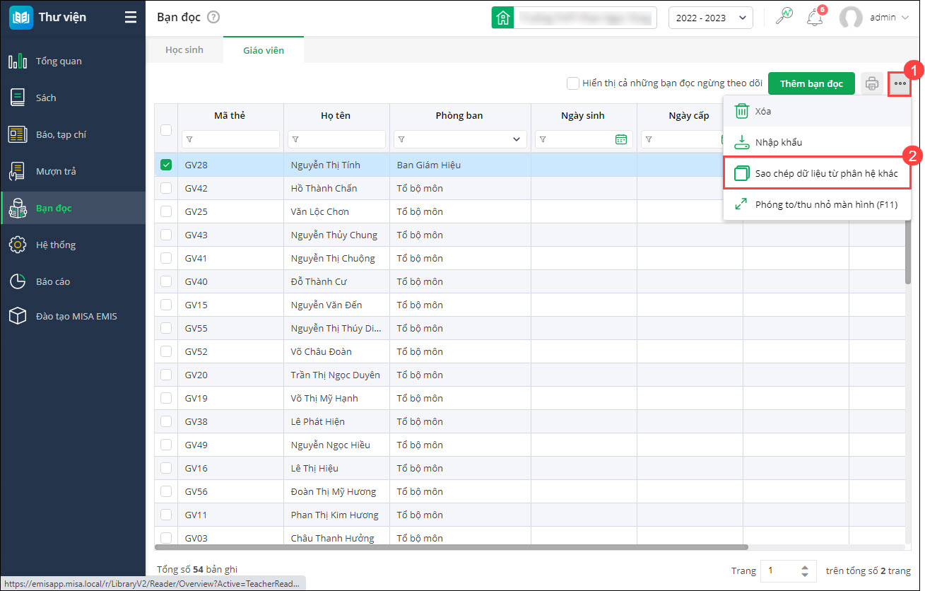Image resolution: width=925 pixels, height=591 pixels.
Task: Click the school name selector field
Action: click(585, 18)
